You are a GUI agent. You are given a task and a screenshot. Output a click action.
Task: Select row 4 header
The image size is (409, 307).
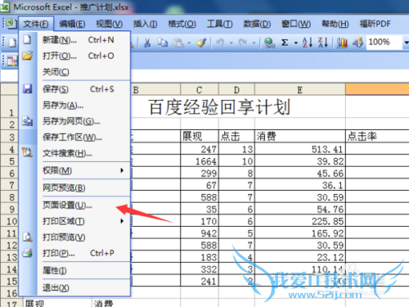10,149
